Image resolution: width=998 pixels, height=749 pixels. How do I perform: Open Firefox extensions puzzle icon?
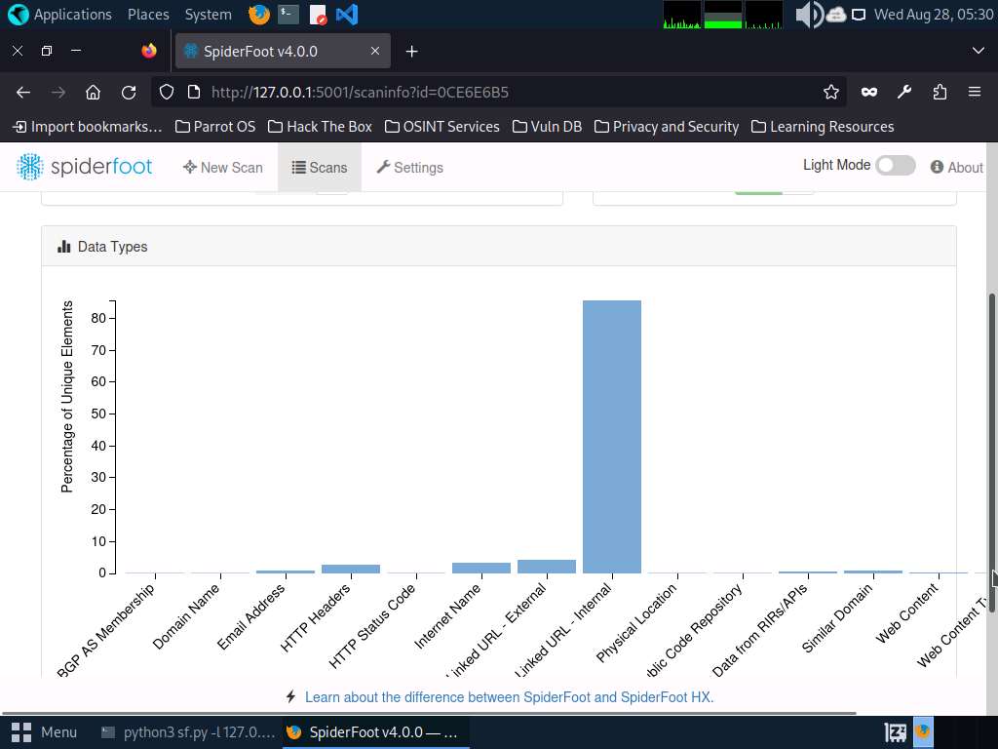pyautogui.click(x=940, y=93)
